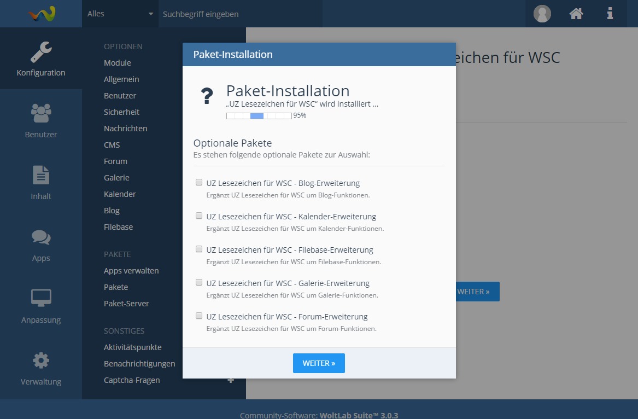This screenshot has height=419, width=638.
Task: Open the Module menu item
Action: pos(118,63)
